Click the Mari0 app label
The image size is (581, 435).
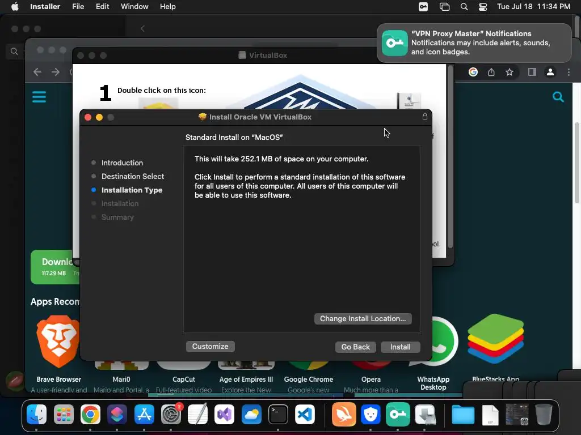(121, 379)
